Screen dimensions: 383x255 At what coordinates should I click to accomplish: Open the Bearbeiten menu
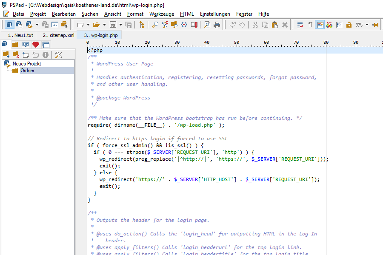64,14
